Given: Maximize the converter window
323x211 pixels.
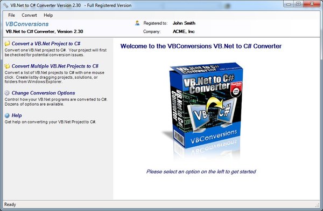Looking at the screenshot, I should pyautogui.click(x=298, y=4).
